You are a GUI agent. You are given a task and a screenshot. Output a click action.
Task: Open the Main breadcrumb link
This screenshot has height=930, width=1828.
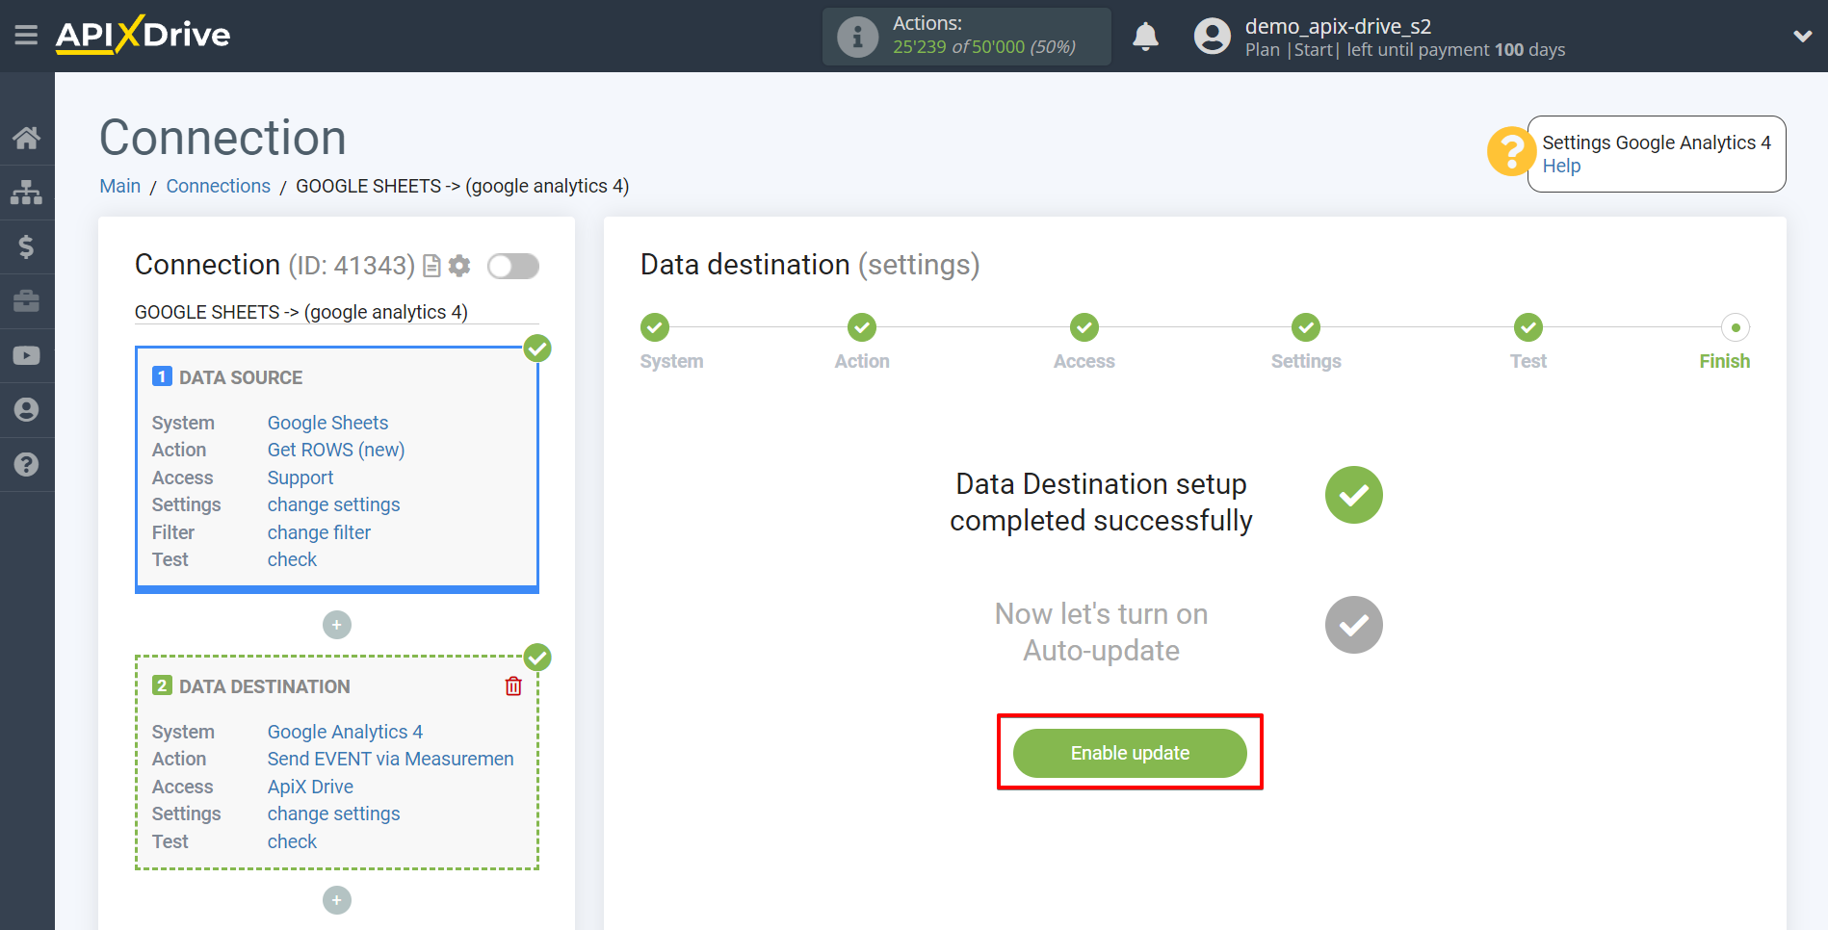119,186
